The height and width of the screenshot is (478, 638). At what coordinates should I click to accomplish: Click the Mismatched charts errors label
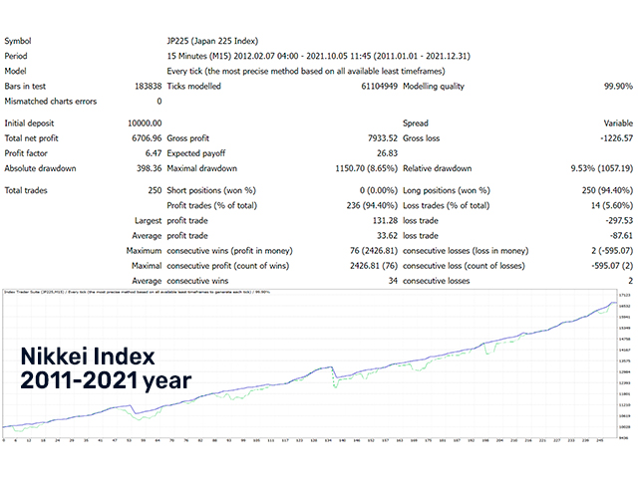click(51, 102)
